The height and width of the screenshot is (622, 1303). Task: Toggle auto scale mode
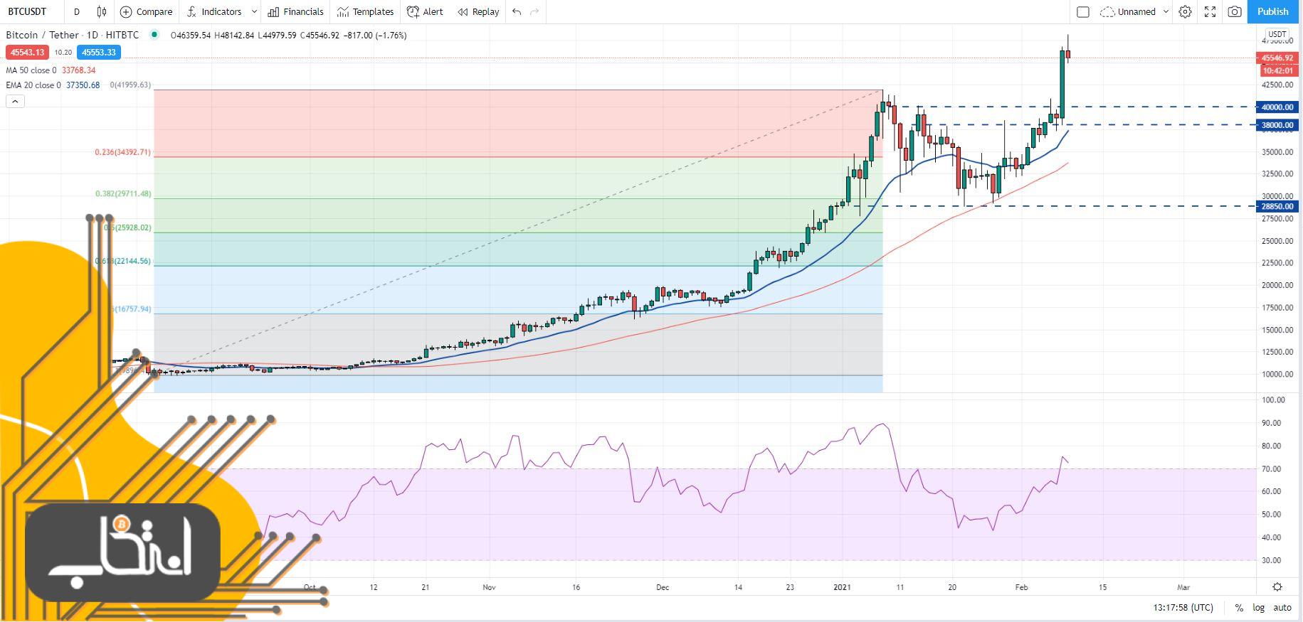click(x=1282, y=608)
